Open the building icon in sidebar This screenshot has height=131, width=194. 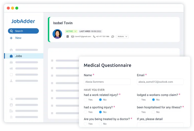[x=11, y=111]
